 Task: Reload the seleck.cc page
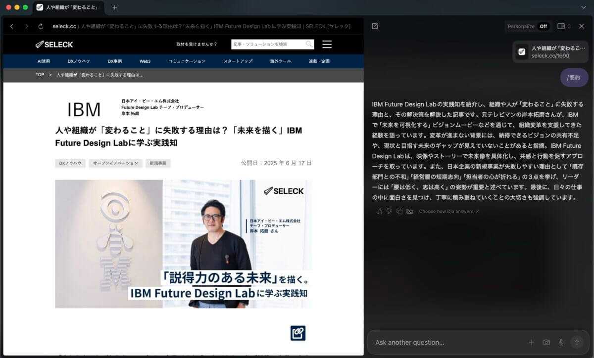(x=41, y=26)
